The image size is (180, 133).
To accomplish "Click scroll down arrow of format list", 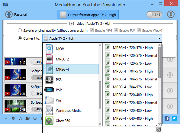I will pos(100,124).
